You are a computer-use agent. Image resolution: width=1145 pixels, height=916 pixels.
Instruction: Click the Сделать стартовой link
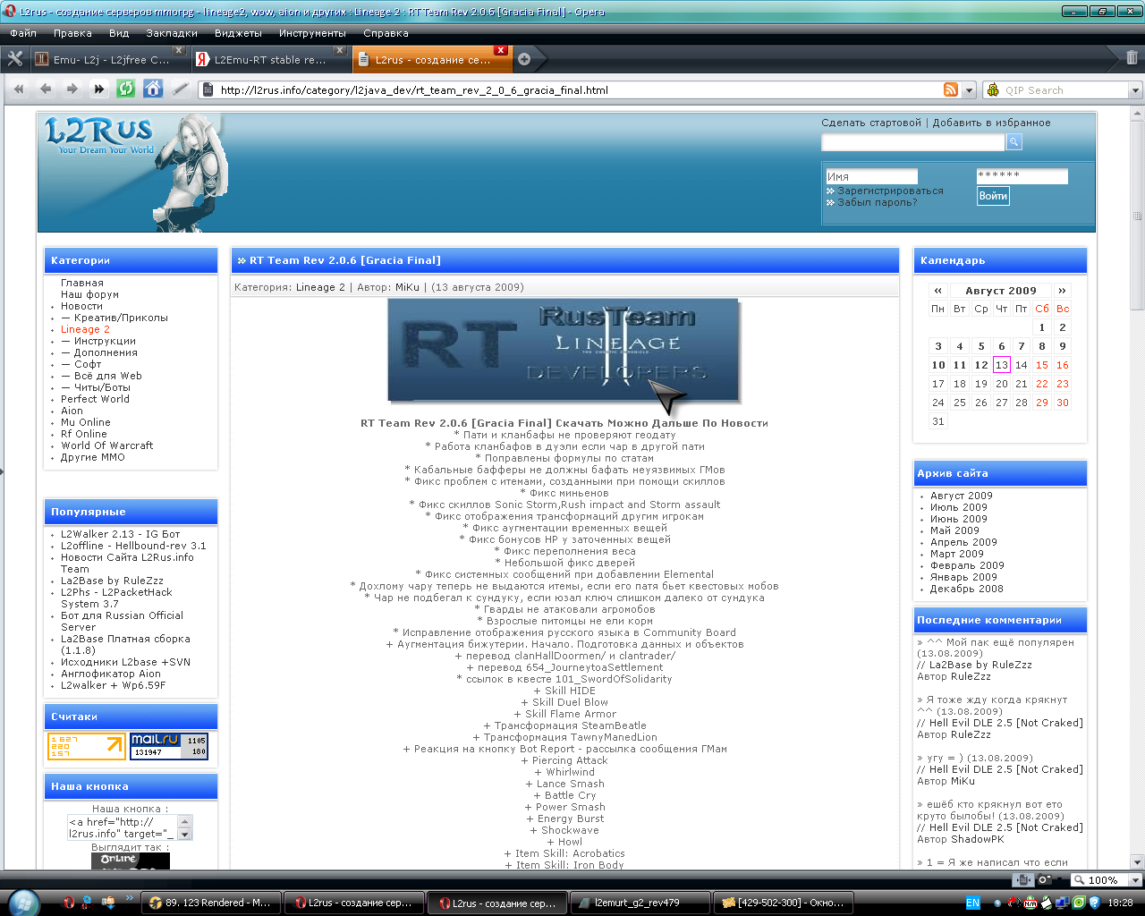pyautogui.click(x=870, y=123)
